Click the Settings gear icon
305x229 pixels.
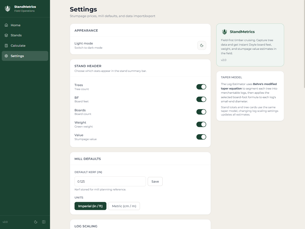click(6, 56)
